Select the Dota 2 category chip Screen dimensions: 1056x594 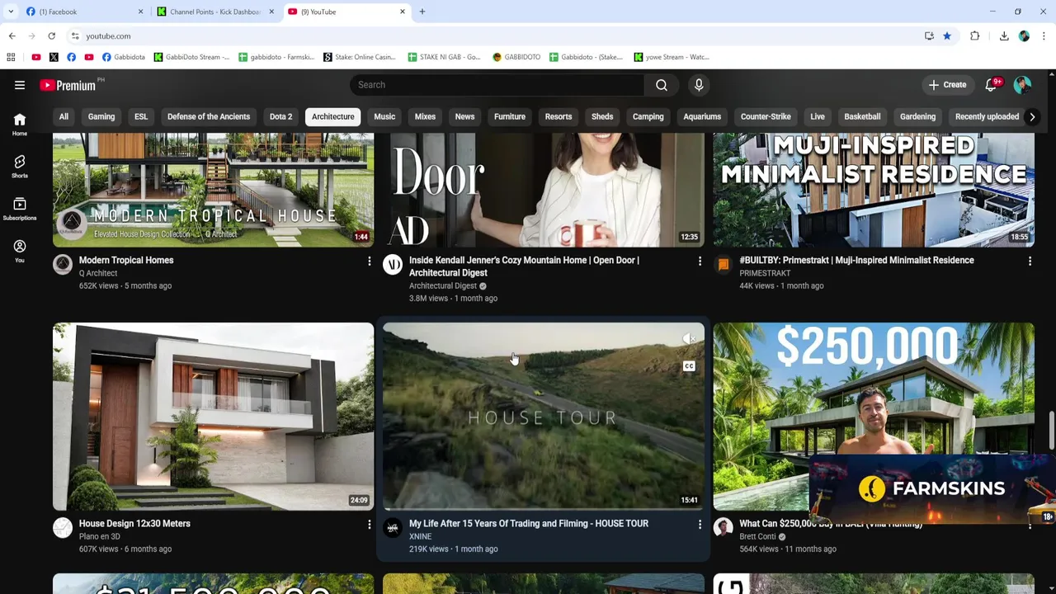tap(280, 116)
